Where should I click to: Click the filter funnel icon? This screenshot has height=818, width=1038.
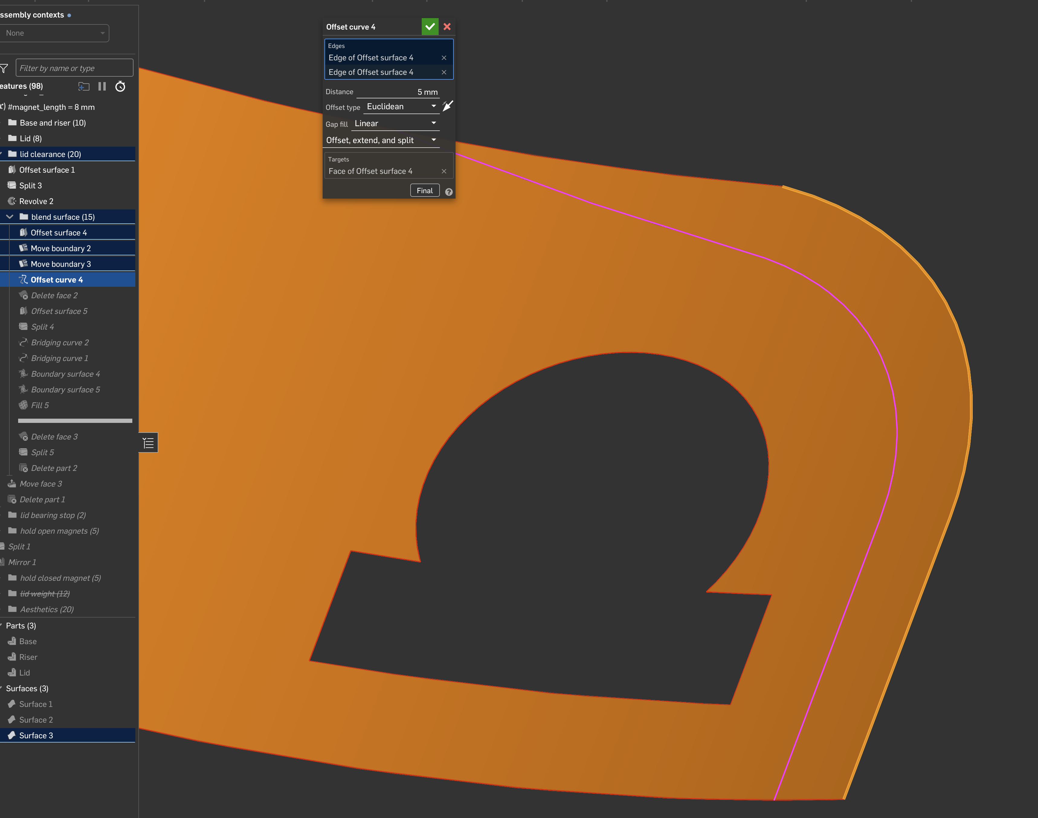point(4,69)
